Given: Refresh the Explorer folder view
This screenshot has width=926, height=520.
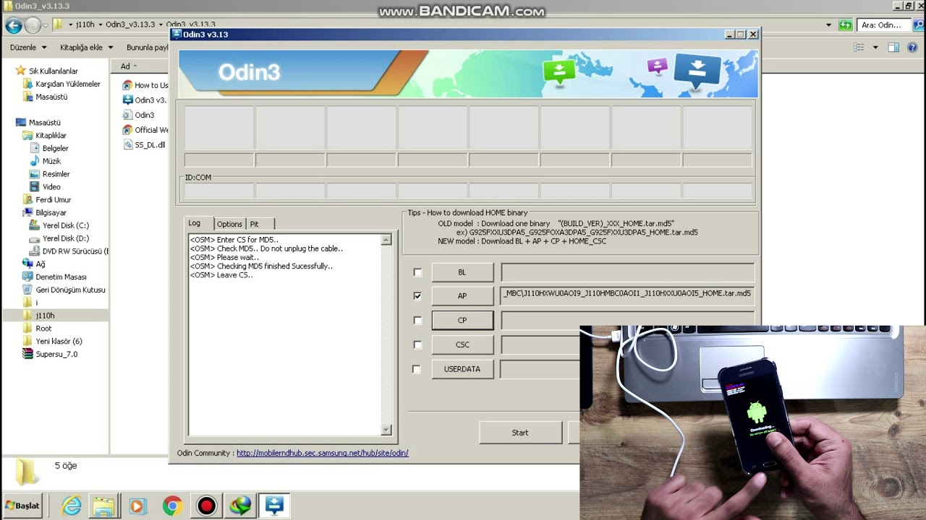Looking at the screenshot, I should point(846,25).
